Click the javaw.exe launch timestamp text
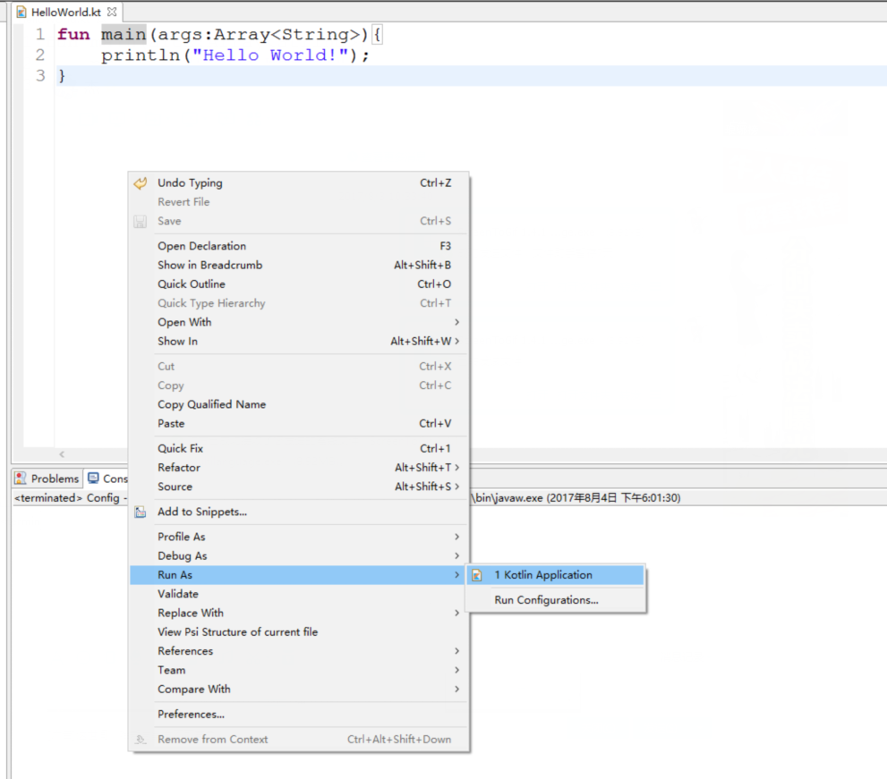The height and width of the screenshot is (779, 887). click(x=613, y=498)
